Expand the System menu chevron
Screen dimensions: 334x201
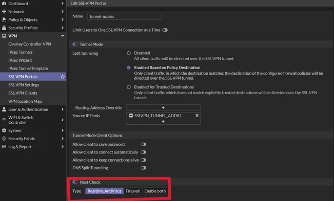point(63,130)
